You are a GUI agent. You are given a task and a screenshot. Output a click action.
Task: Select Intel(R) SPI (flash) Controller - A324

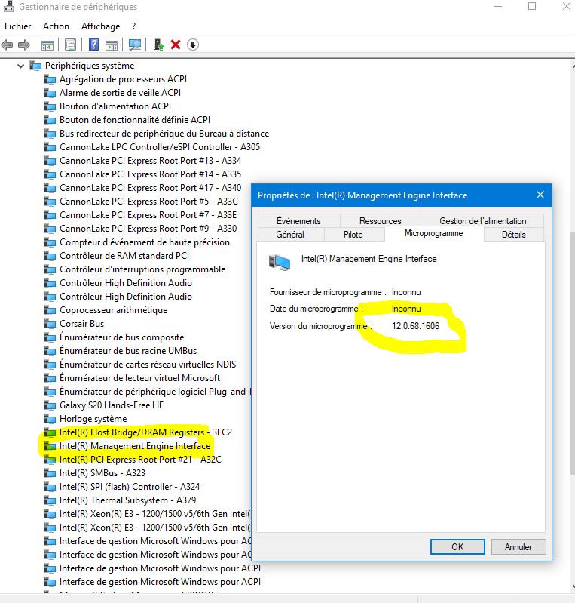[130, 487]
